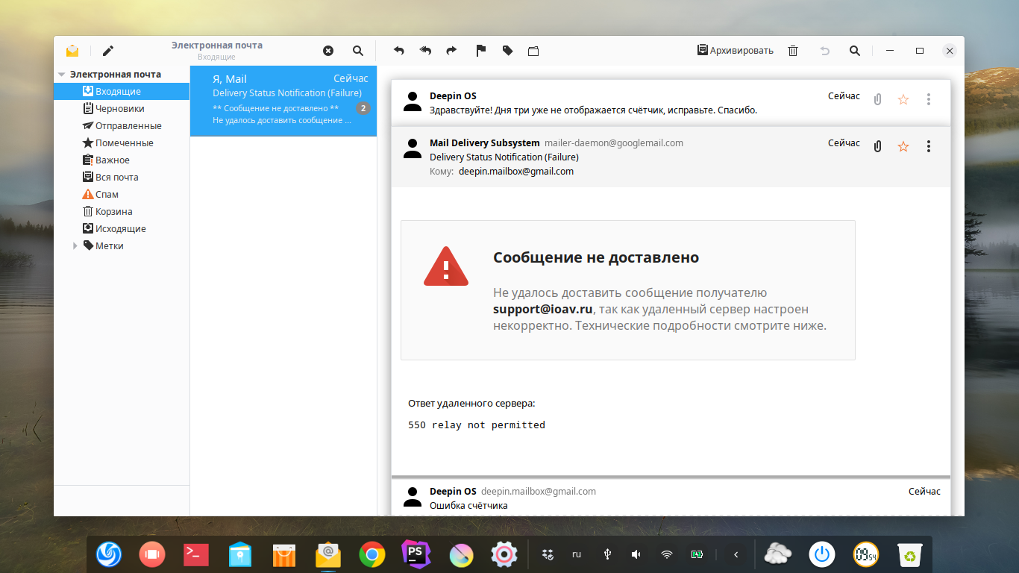Image resolution: width=1019 pixels, height=573 pixels.
Task: Select the Delivery Status Notification conversation
Action: point(283,100)
